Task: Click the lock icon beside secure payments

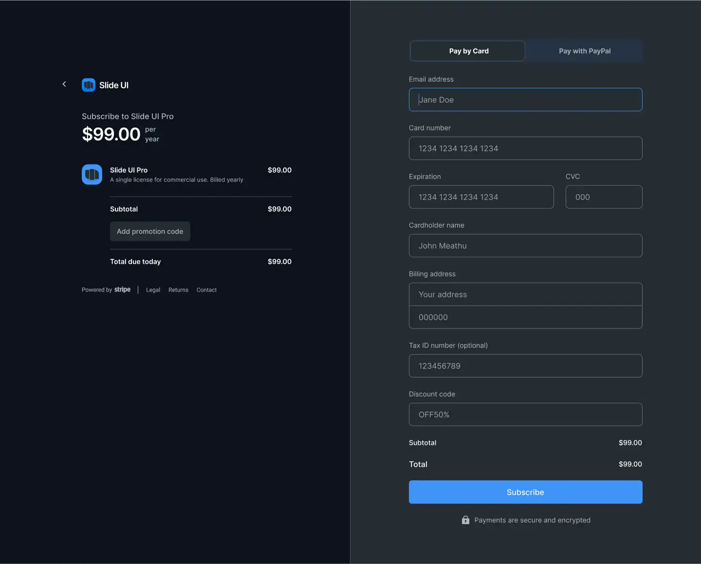Action: click(x=465, y=520)
